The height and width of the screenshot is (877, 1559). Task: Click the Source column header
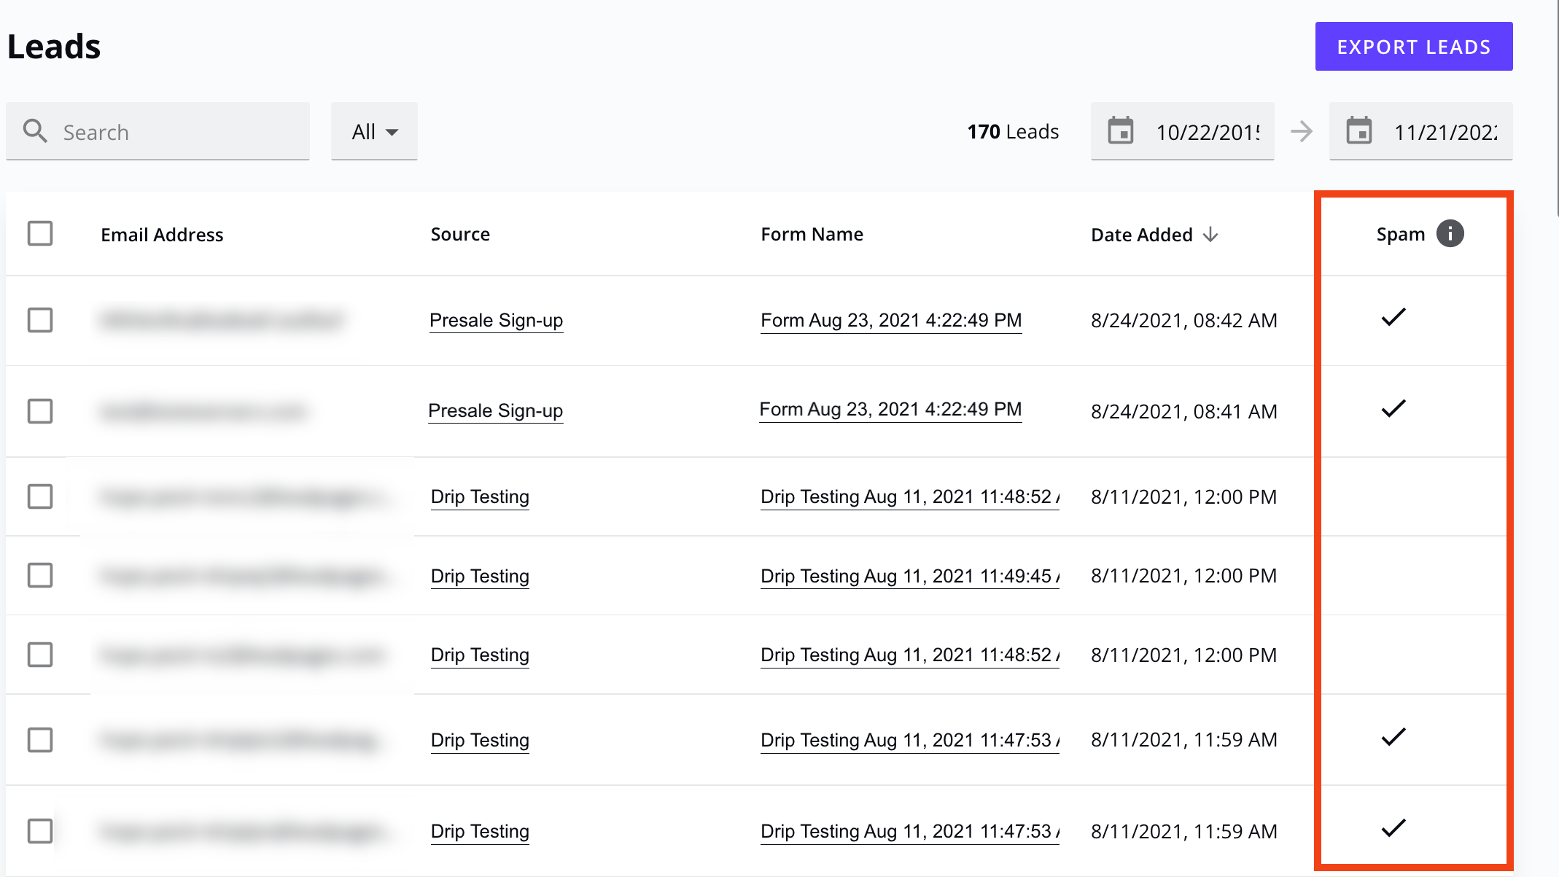[x=460, y=234]
